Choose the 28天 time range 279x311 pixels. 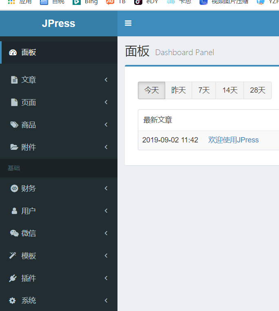click(x=257, y=90)
